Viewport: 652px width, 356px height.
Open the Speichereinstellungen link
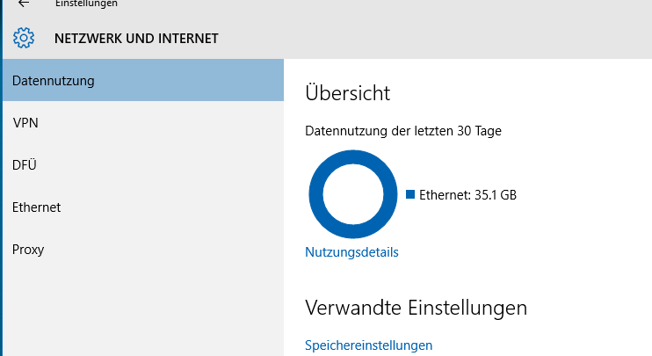[368, 345]
